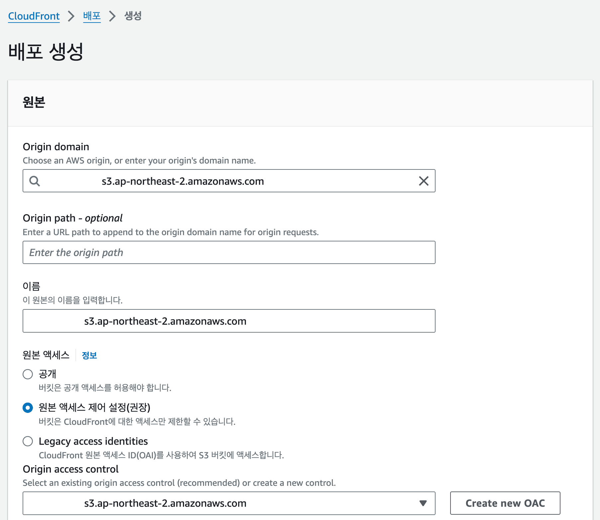Focus the Origin path input field
The width and height of the screenshot is (600, 520).
pos(229,252)
